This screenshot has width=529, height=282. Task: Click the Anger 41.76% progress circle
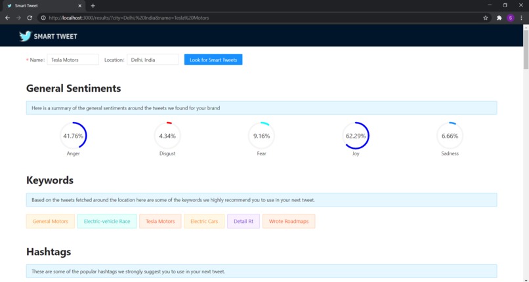tap(74, 136)
